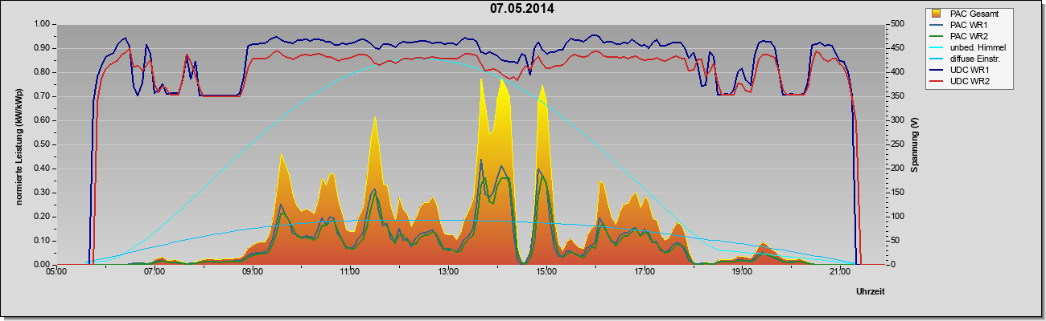Click the normierte Leistung axis title
Screen dimensions: 1046x321
point(18,144)
